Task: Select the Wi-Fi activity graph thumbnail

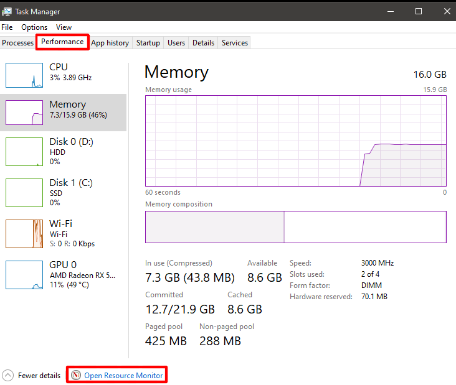Action: (24, 233)
